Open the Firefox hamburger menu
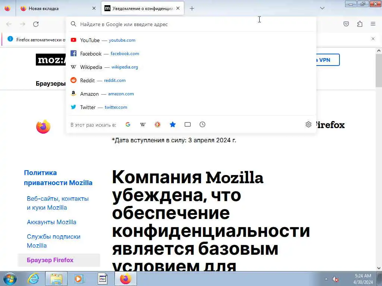Image resolution: width=382 pixels, height=286 pixels. click(x=373, y=24)
